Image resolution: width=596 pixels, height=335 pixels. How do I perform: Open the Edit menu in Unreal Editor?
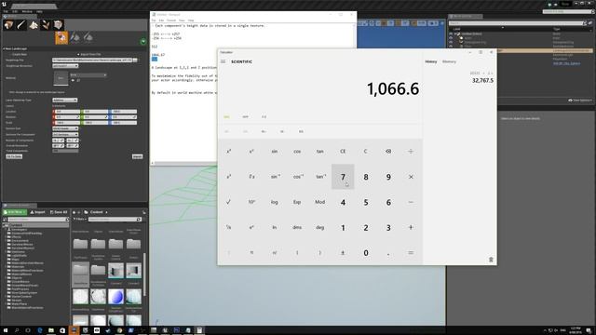(x=15, y=11)
